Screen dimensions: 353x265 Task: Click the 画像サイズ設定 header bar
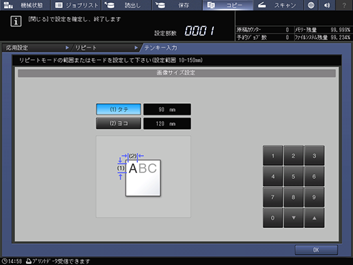coord(177,73)
